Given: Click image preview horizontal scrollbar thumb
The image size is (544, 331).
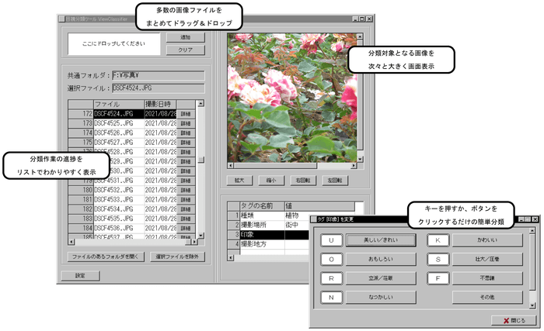Looking at the screenshot, I should click(x=275, y=166).
